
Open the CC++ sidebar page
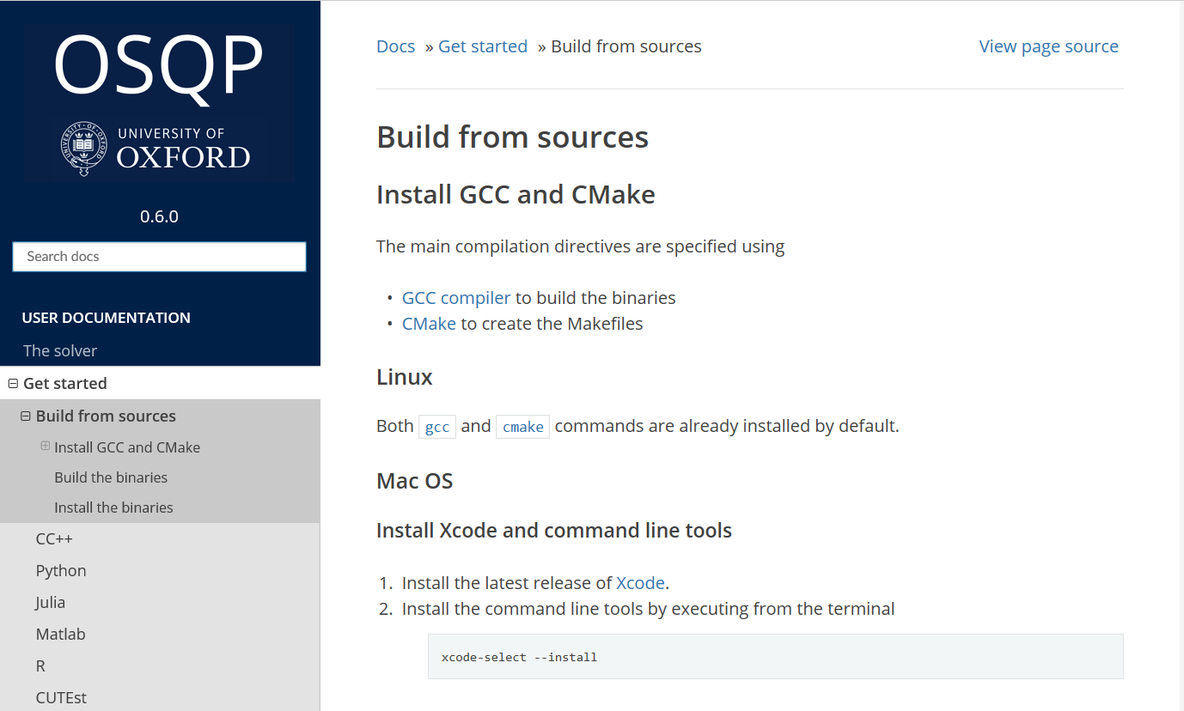pos(54,539)
